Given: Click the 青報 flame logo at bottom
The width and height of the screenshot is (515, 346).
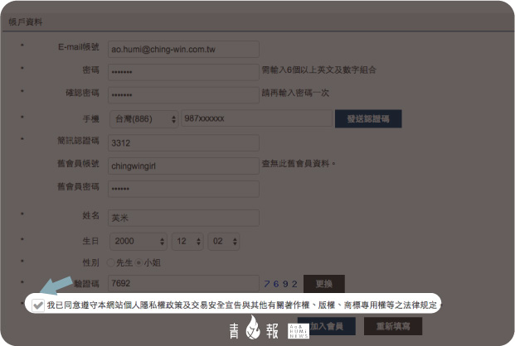Looking at the screenshot, I should (256, 329).
